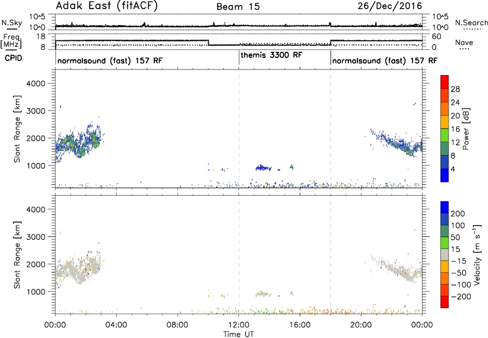The width and height of the screenshot is (488, 338).
Task: Click the "normalsound (fast) 157 RF" label starting at 00:00
Action: [x=110, y=60]
